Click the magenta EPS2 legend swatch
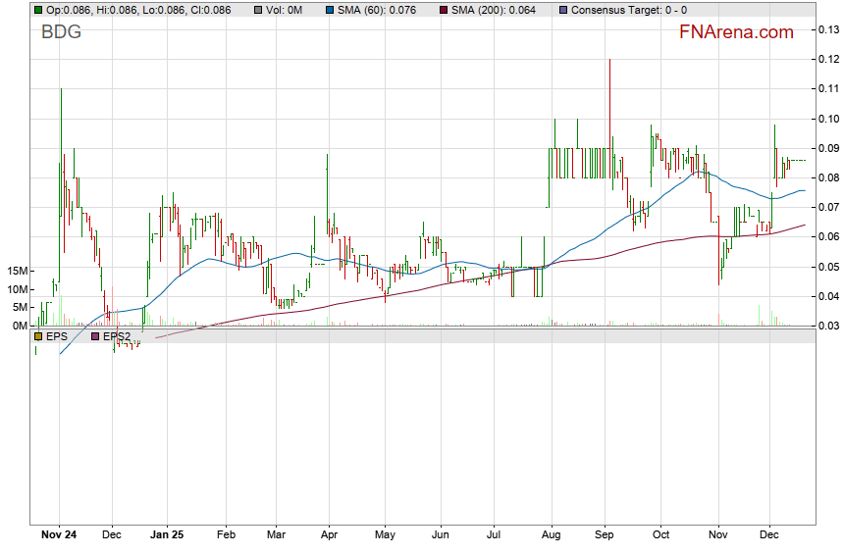This screenshot has height=555, width=843. (95, 336)
